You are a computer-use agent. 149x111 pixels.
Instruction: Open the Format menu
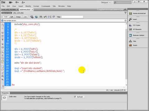click(36, 6)
